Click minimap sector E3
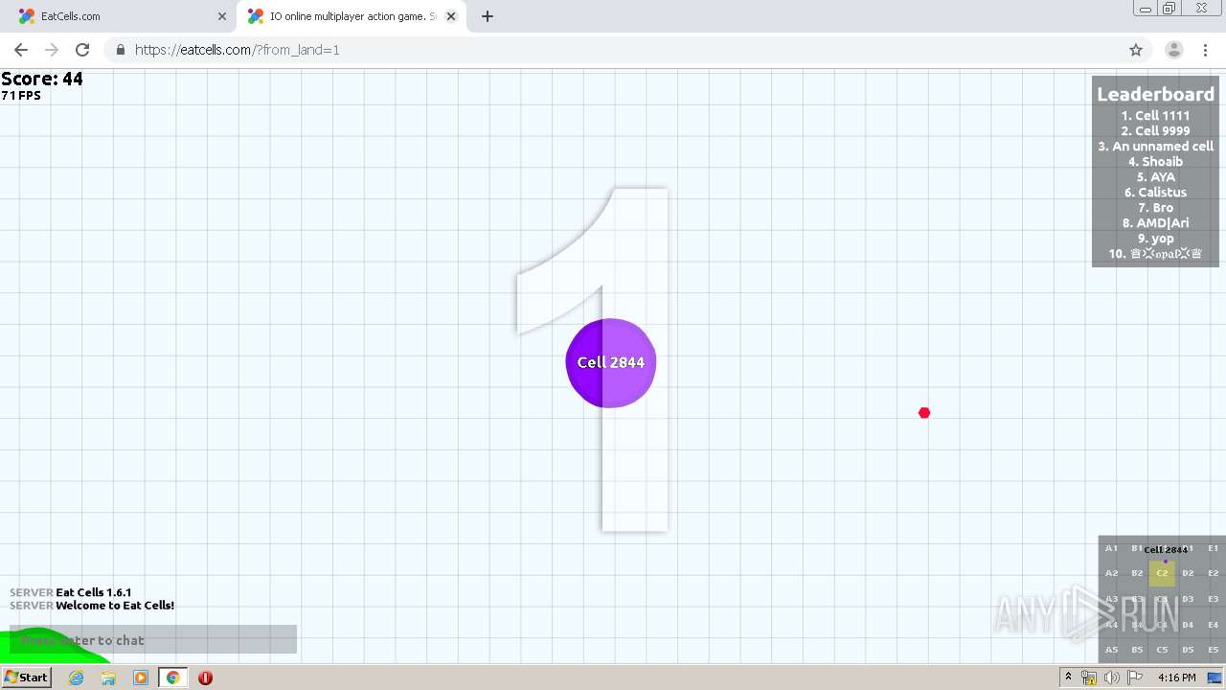 pyautogui.click(x=1214, y=599)
